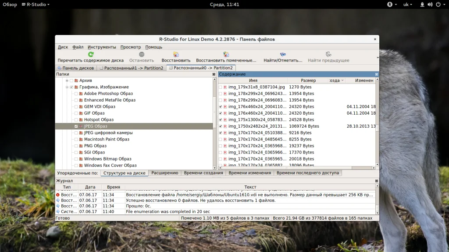Click the Восстановить recover icon

176,54
